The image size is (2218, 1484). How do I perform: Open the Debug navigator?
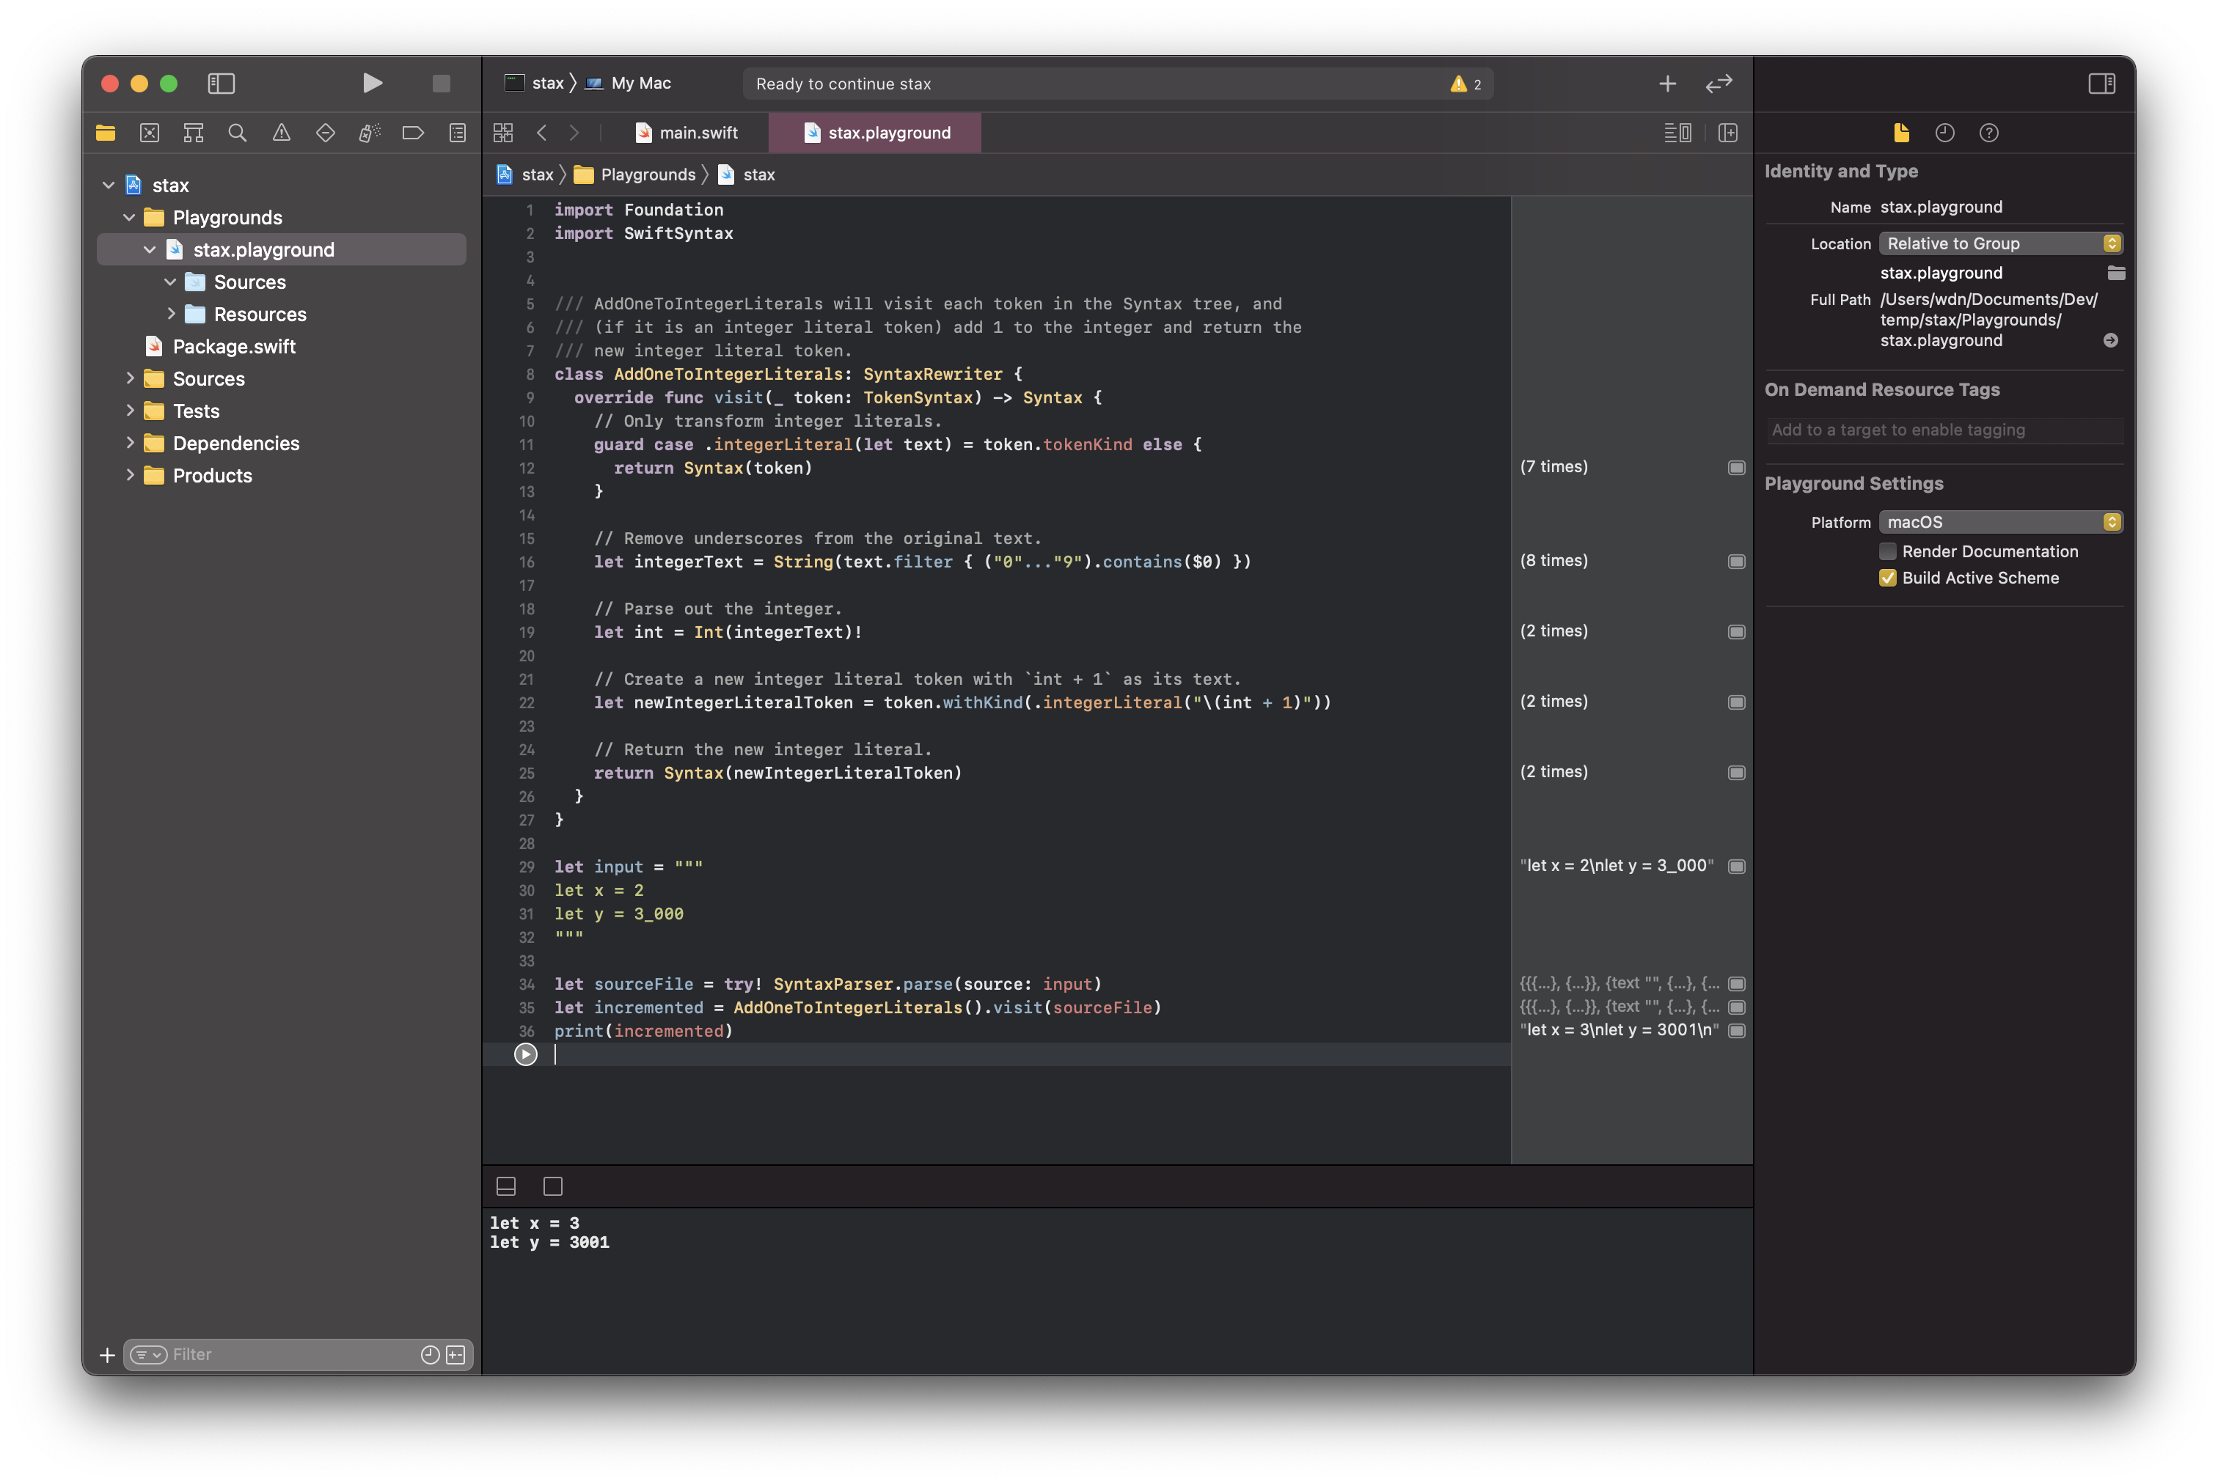[369, 133]
